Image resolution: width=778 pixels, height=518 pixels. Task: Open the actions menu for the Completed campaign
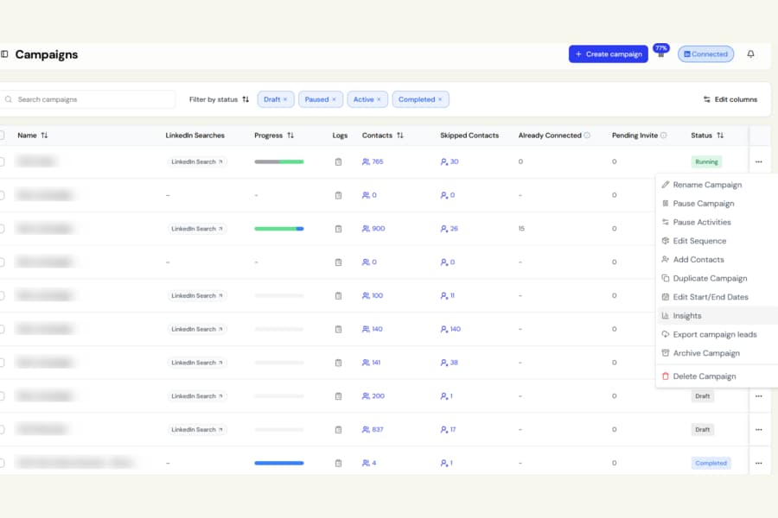click(759, 463)
